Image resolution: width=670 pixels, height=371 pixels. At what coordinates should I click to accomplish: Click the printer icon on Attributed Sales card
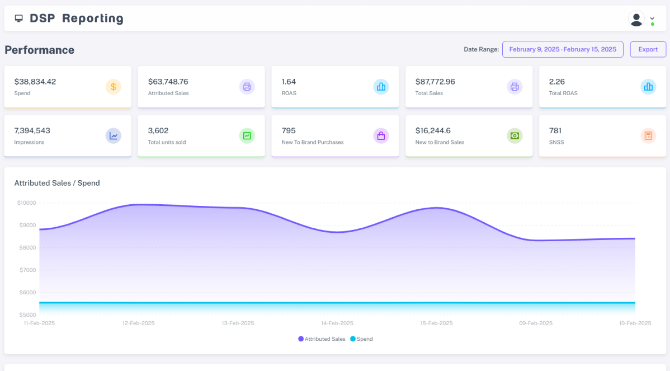(x=247, y=87)
